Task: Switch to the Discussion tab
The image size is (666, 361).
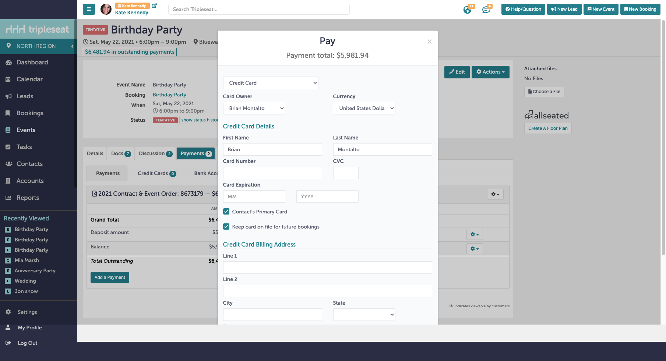Action: pos(155,153)
